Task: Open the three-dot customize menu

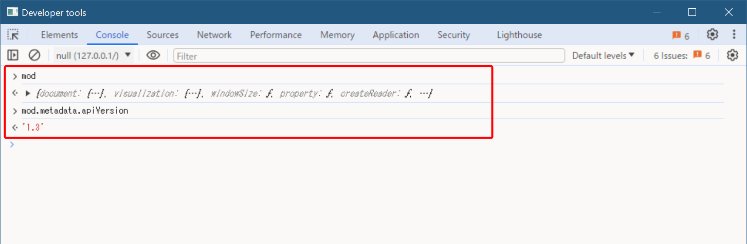Action: click(734, 35)
